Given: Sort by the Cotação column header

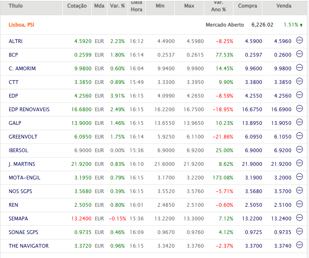Looking at the screenshot, I should tap(77, 6).
